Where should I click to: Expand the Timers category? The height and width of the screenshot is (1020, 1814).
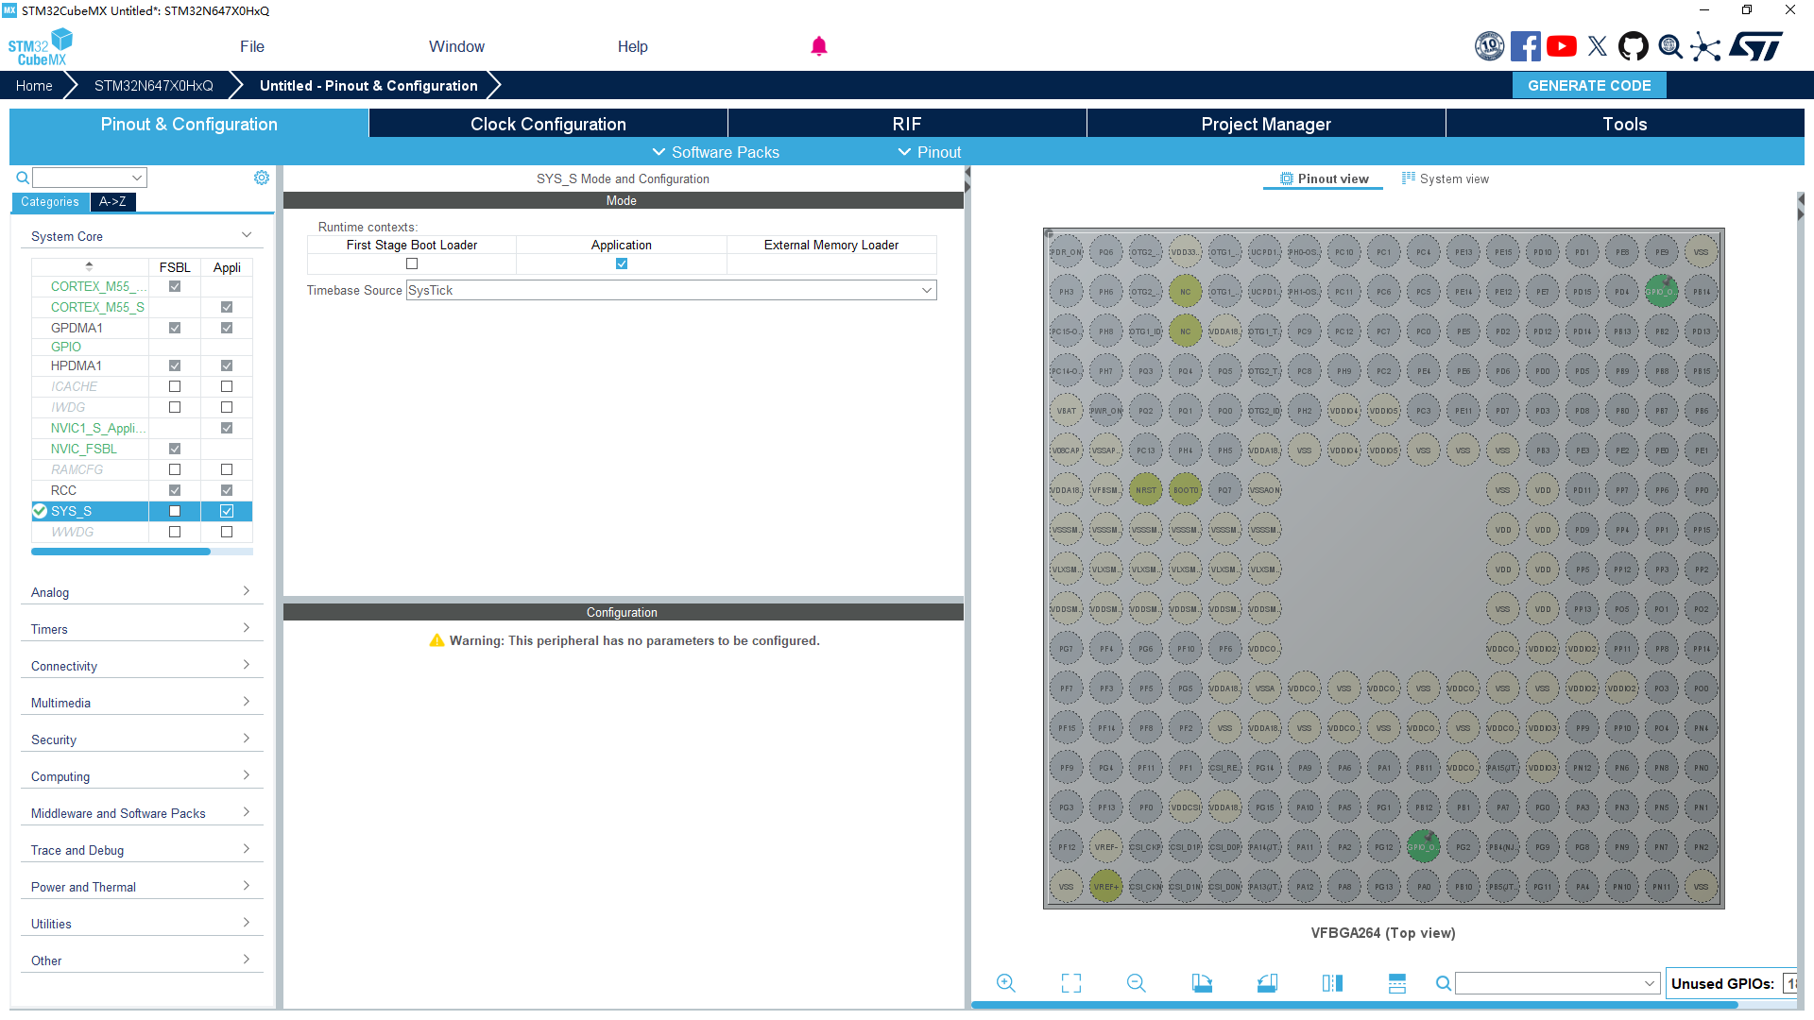(142, 629)
